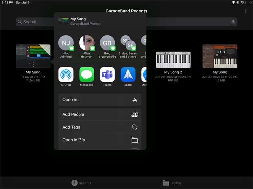This screenshot has height=189, width=253.
Task: Tap the tag icon beside Add Tags
Action: click(135, 127)
